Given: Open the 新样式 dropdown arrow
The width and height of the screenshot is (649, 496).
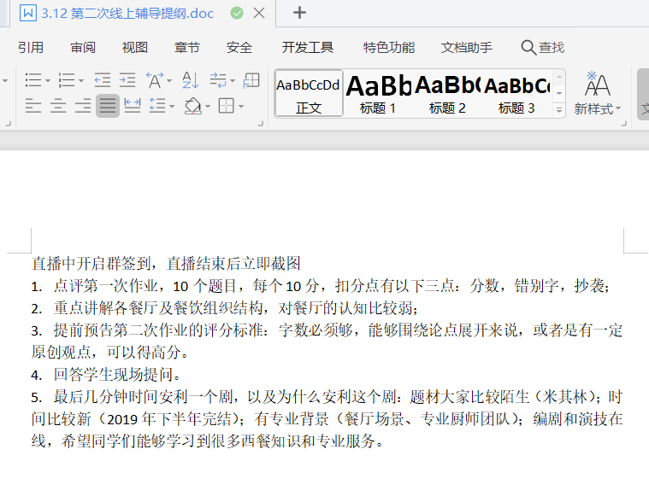Looking at the screenshot, I should (618, 108).
